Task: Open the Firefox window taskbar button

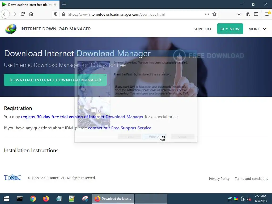Action: click(x=113, y=199)
